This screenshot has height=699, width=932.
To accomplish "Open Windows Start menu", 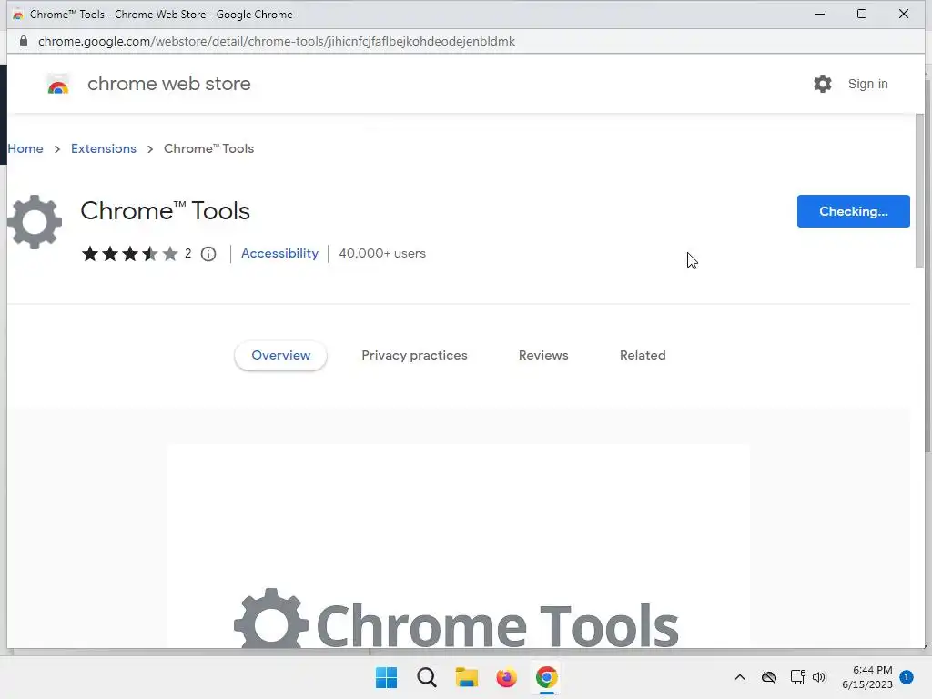I will 386,677.
